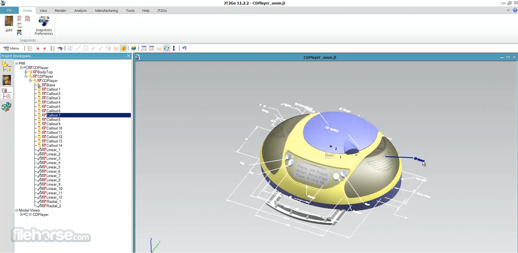Collapse the Model Views tree node
The width and height of the screenshot is (518, 253).
click(17, 211)
